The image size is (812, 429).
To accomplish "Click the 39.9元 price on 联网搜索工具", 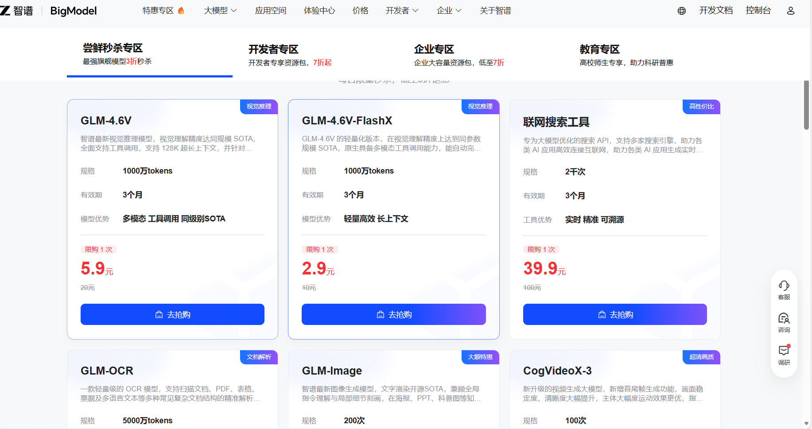I will (x=544, y=268).
